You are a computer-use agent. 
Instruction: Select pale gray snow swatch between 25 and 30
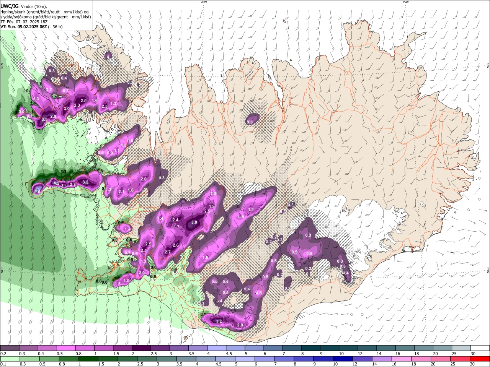pyautogui.click(x=461, y=348)
